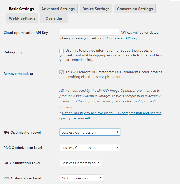Open the PNG Optimization Level dropdown
This screenshot has height=184, width=180.
[x=90, y=148]
